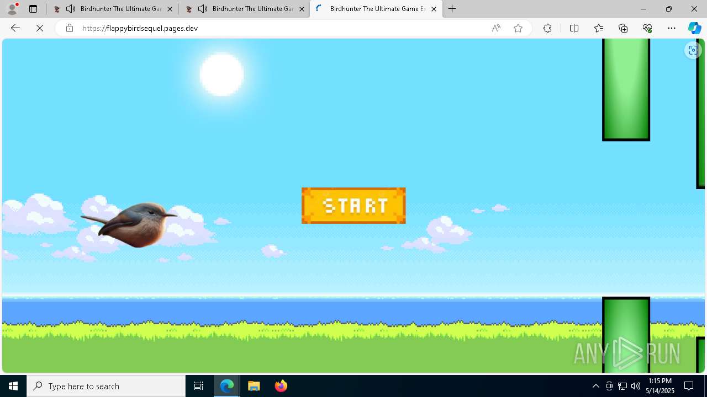The image size is (707, 397).
Task: Open Browser essentials heart icon
Action: pos(647,28)
